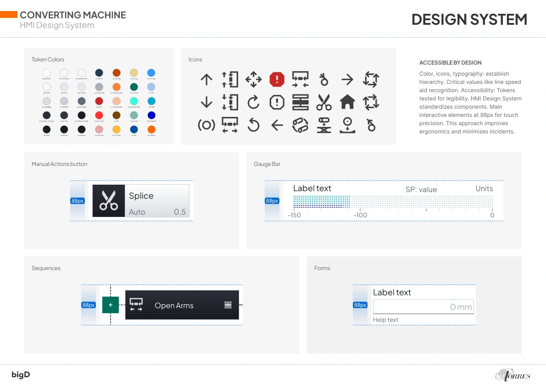
Task: Click the clockwise rotate icon
Action: pos(253,102)
